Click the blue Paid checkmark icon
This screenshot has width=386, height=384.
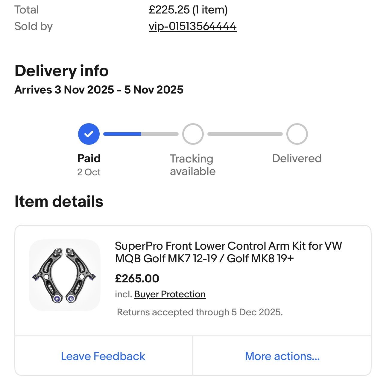click(89, 134)
